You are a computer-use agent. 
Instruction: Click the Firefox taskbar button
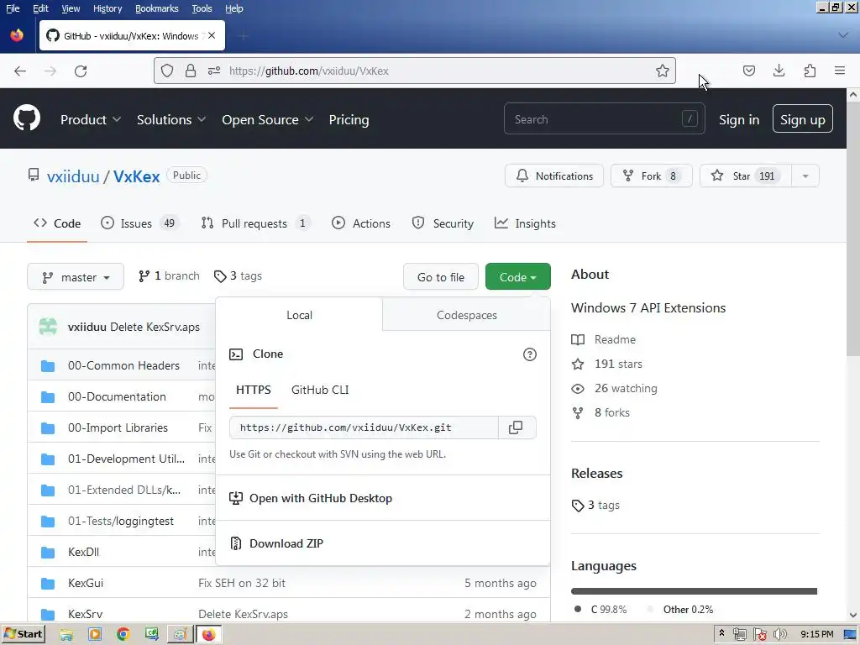[208, 634]
